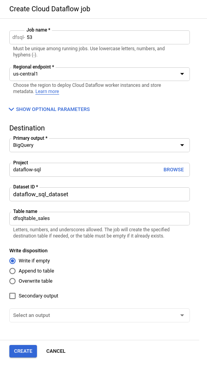Click BROWSE in the Project field
Screen dimensions: 207x366
click(174, 170)
